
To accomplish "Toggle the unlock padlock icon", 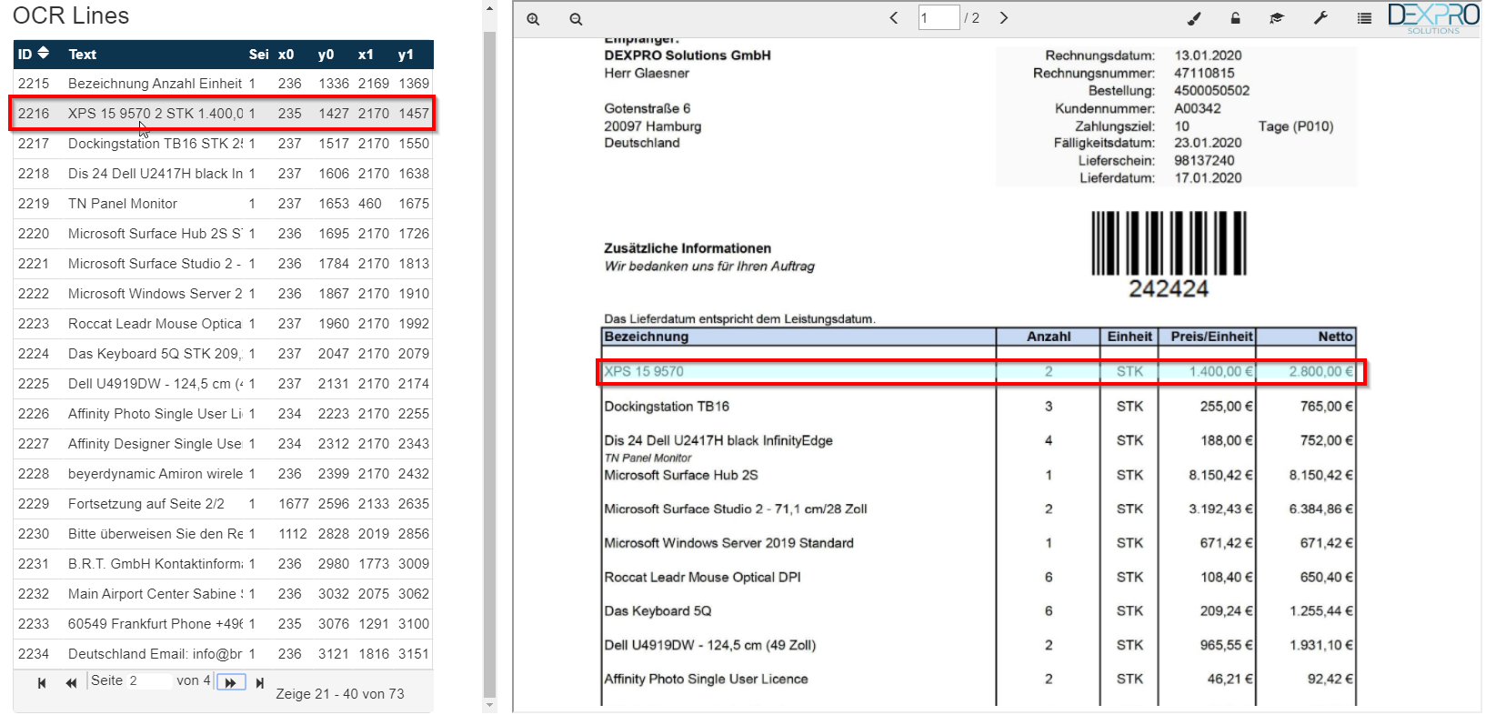I will pyautogui.click(x=1235, y=18).
